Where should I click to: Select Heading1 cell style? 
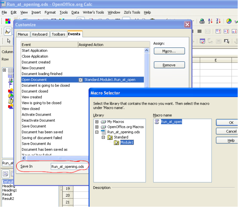(x=10, y=190)
